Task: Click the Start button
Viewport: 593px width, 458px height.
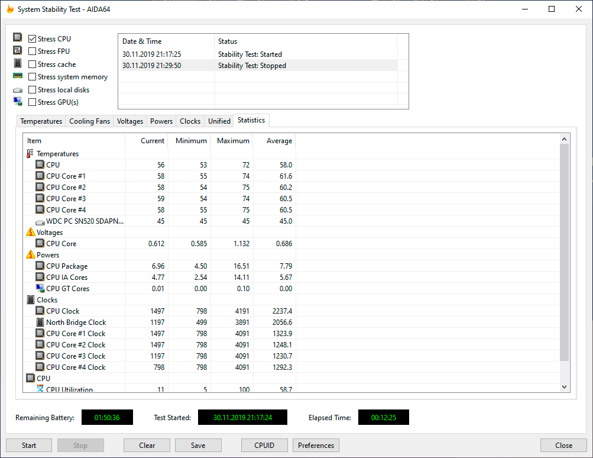Action: (29, 445)
